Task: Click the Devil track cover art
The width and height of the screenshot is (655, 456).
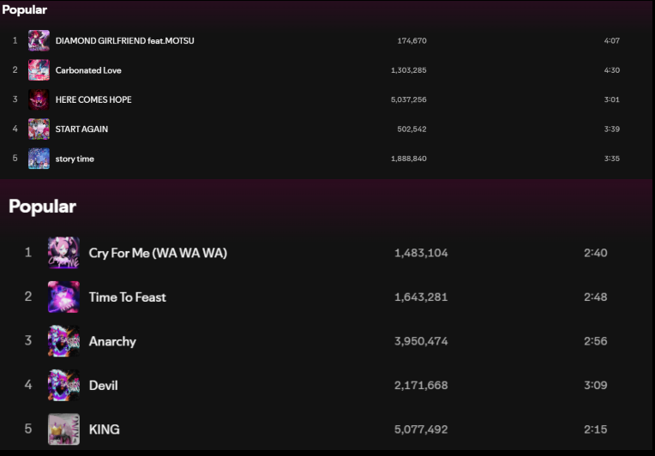Action: pyautogui.click(x=63, y=385)
